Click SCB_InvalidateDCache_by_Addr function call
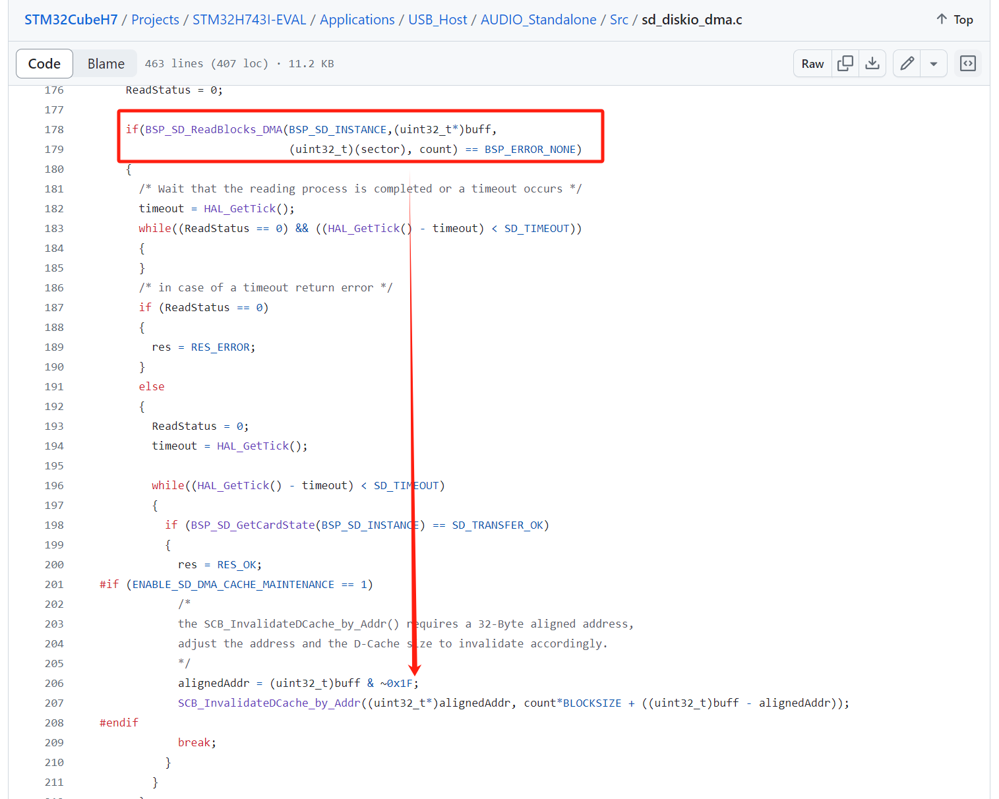The height and width of the screenshot is (799, 999). coord(269,703)
